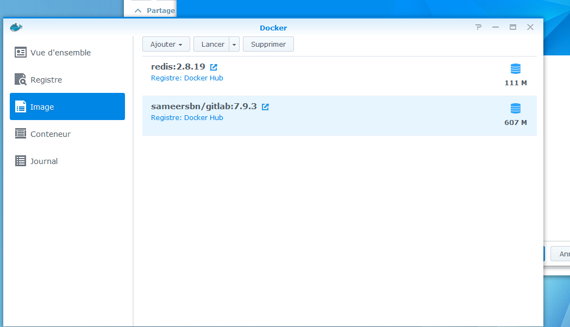This screenshot has height=327, width=570.
Task: Click the size icon for redis image
Action: coord(516,68)
